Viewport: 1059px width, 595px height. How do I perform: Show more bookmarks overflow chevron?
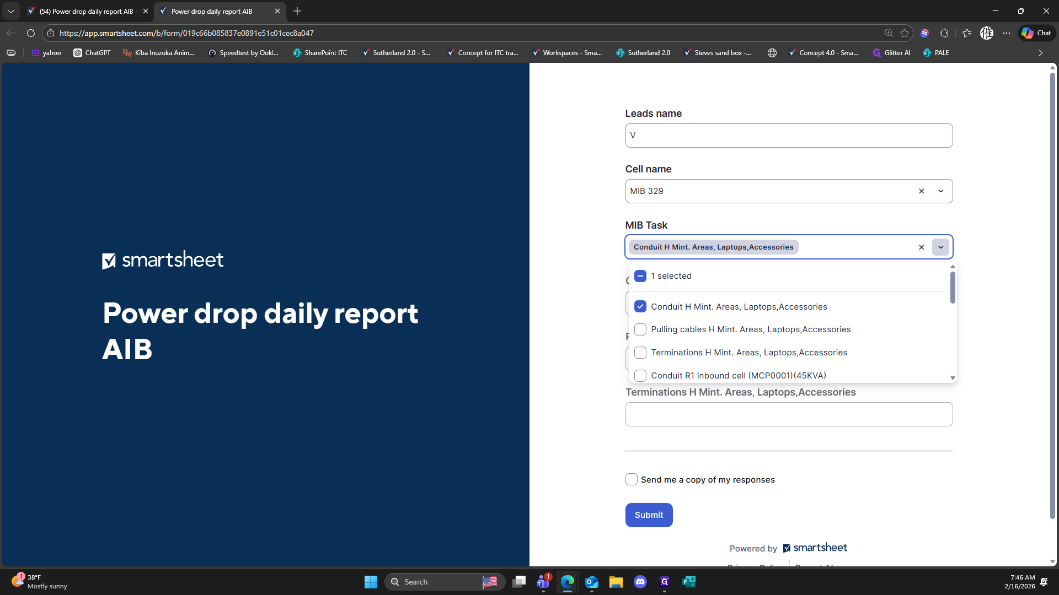(1040, 53)
